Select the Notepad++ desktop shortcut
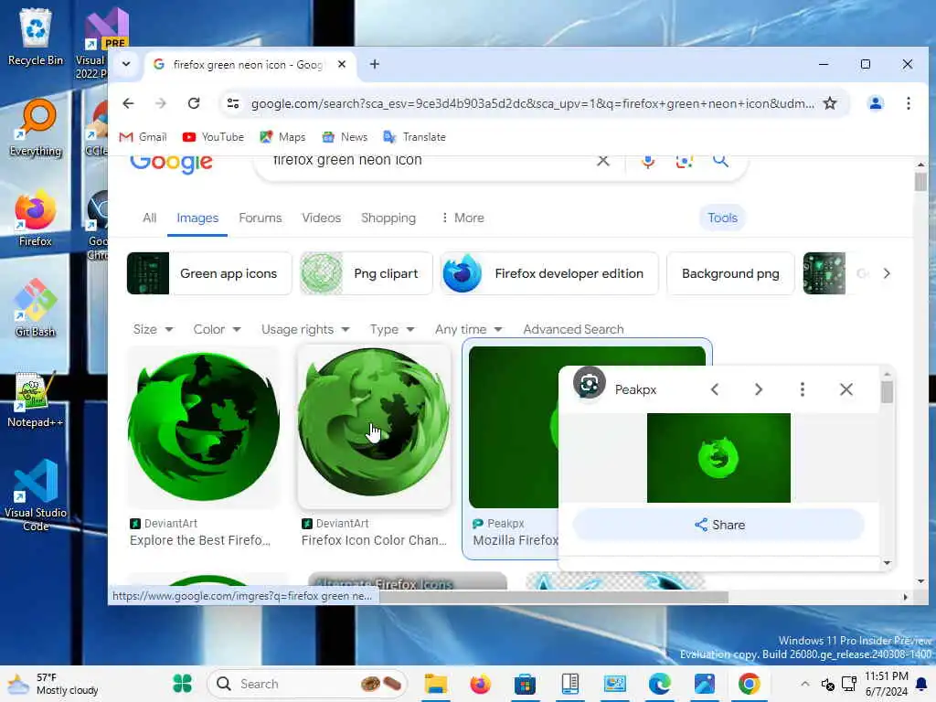Viewport: 936px width, 702px height. point(36,399)
